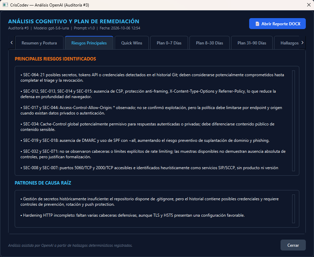View the Plan 8–30 Días tab
This screenshot has height=257, width=314.
pos(210,43)
